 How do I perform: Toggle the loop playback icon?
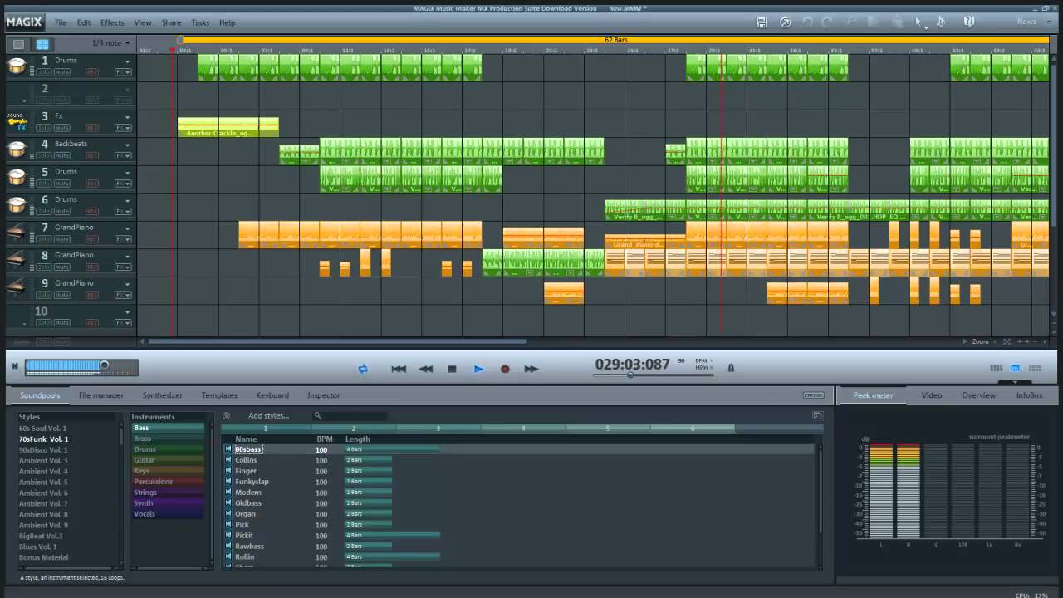(363, 369)
